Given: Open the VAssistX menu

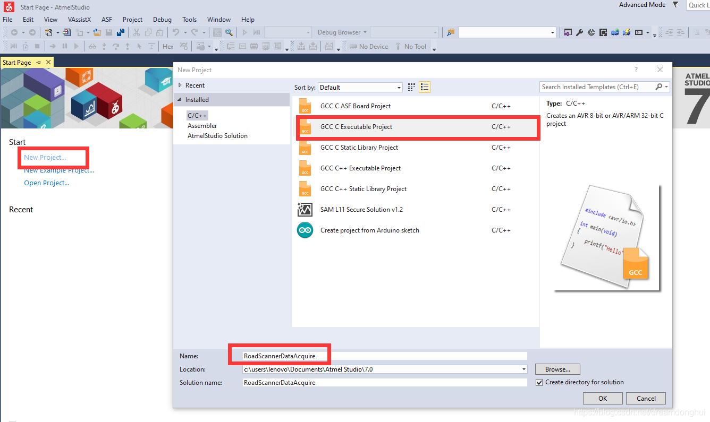Looking at the screenshot, I should point(80,20).
